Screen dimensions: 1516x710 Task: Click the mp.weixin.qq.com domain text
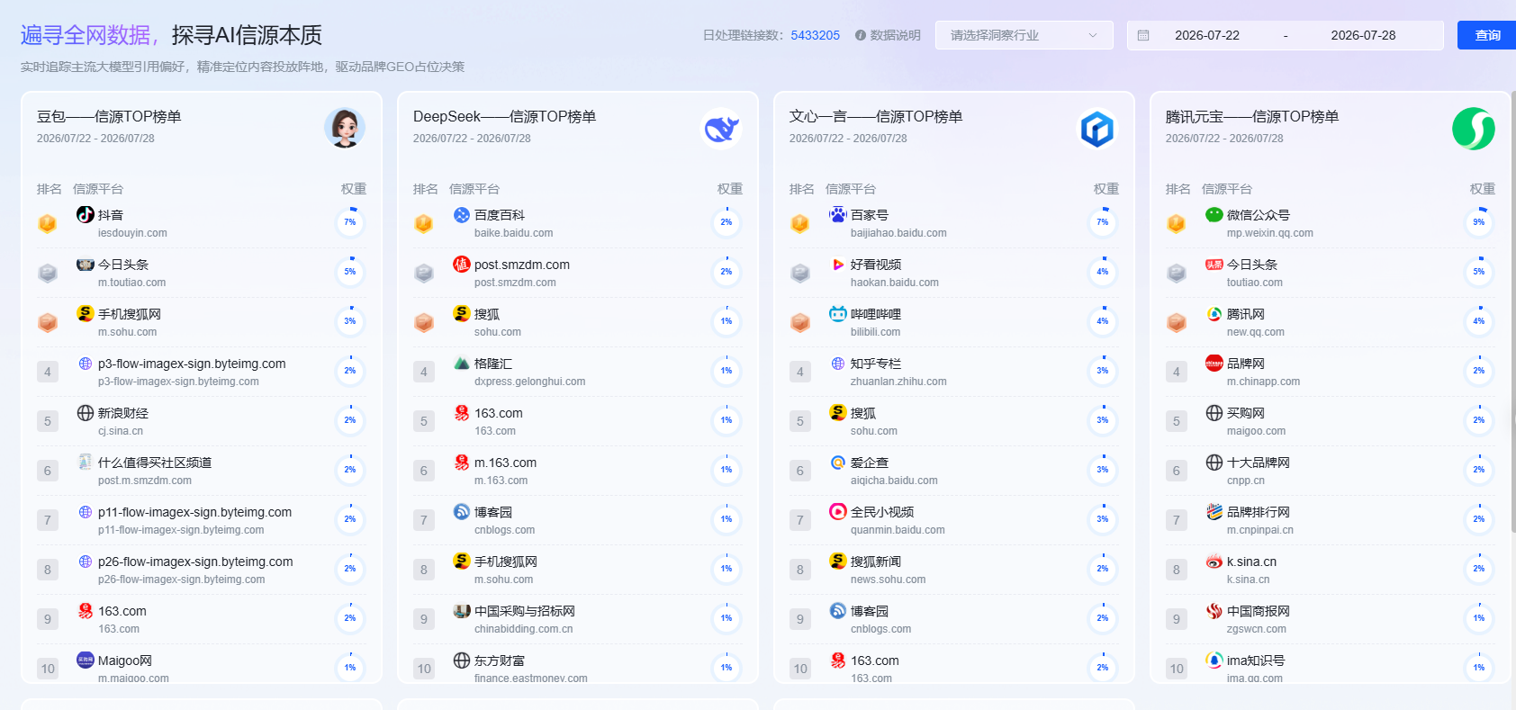1270,233
